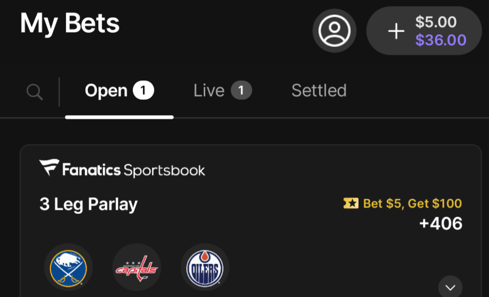This screenshot has height=297, width=489.
Task: Switch to the Open bets tab
Action: [106, 91]
